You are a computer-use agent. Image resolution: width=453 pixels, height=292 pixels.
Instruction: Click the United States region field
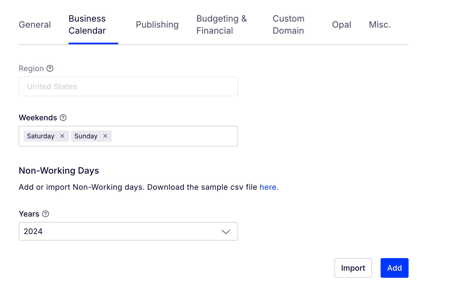[x=128, y=86]
